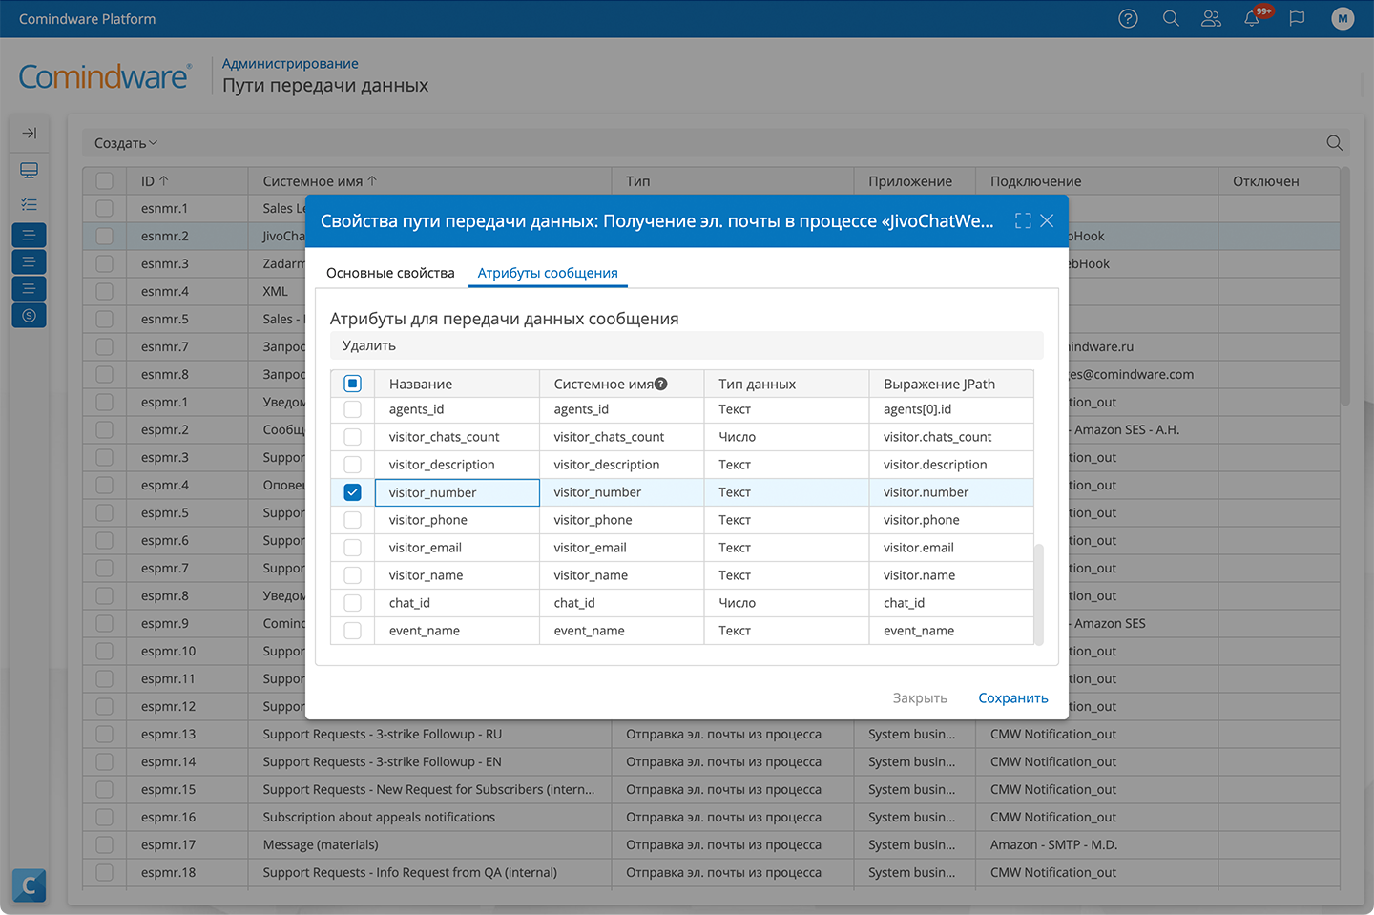Click help icon next to Системное имя
This screenshot has height=915, width=1374.
(x=661, y=384)
